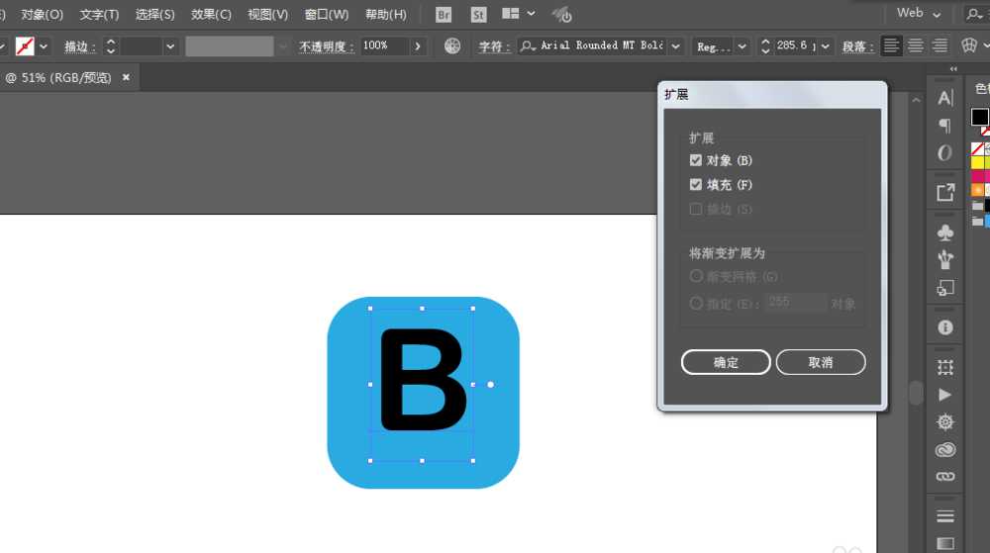Align paragraph text to the left
Image resolution: width=990 pixels, height=553 pixels.
[x=891, y=46]
